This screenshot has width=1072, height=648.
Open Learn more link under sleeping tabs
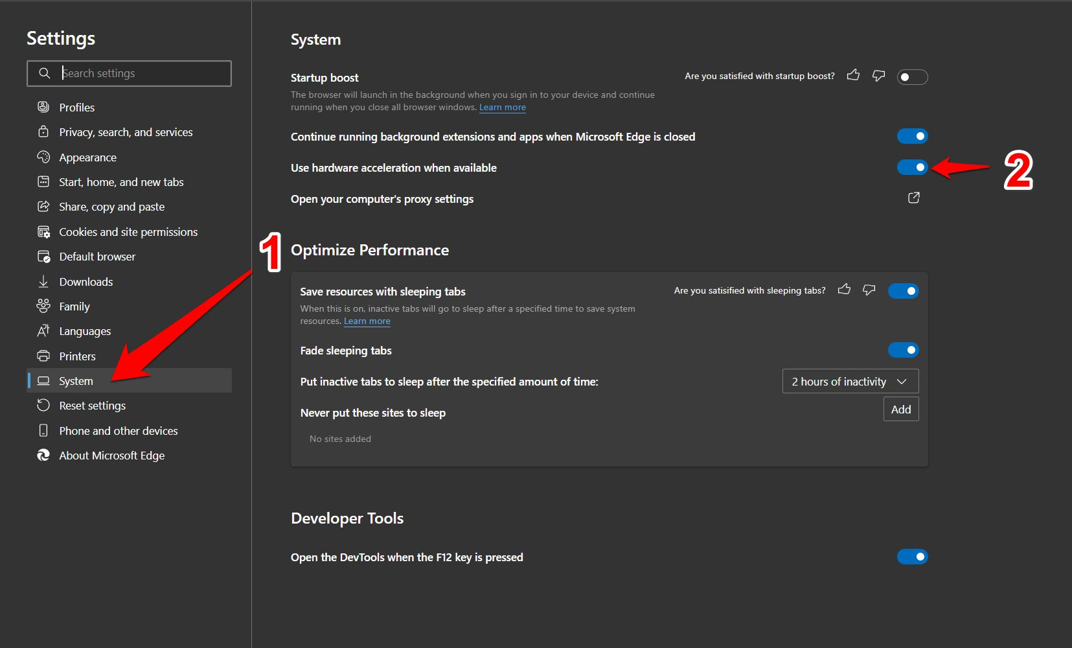coord(367,321)
